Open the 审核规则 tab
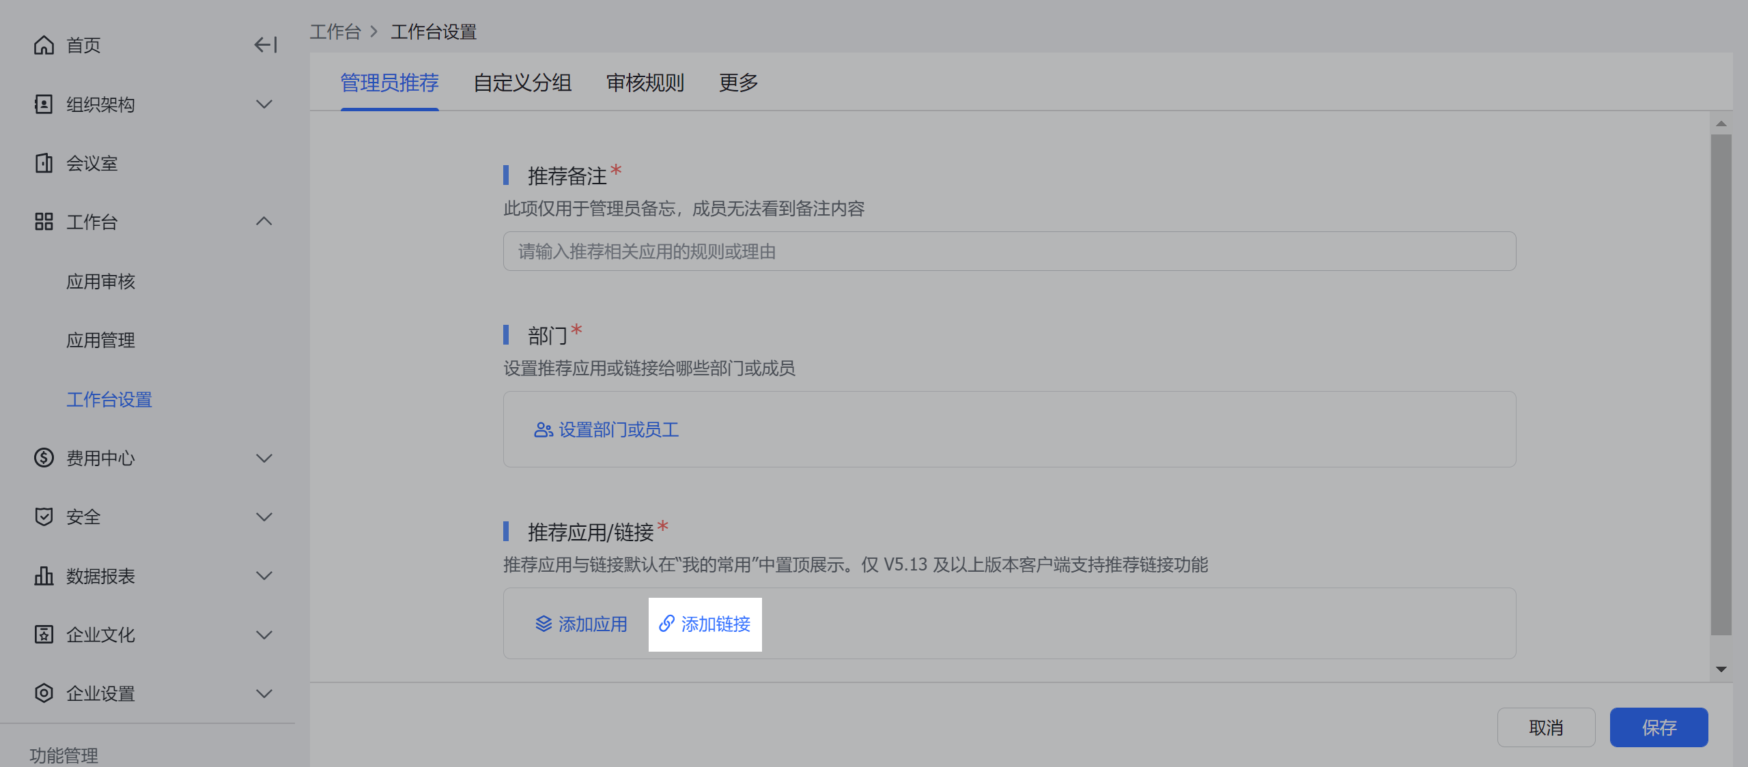 (645, 83)
